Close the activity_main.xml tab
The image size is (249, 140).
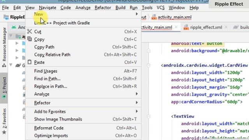coord(176,27)
